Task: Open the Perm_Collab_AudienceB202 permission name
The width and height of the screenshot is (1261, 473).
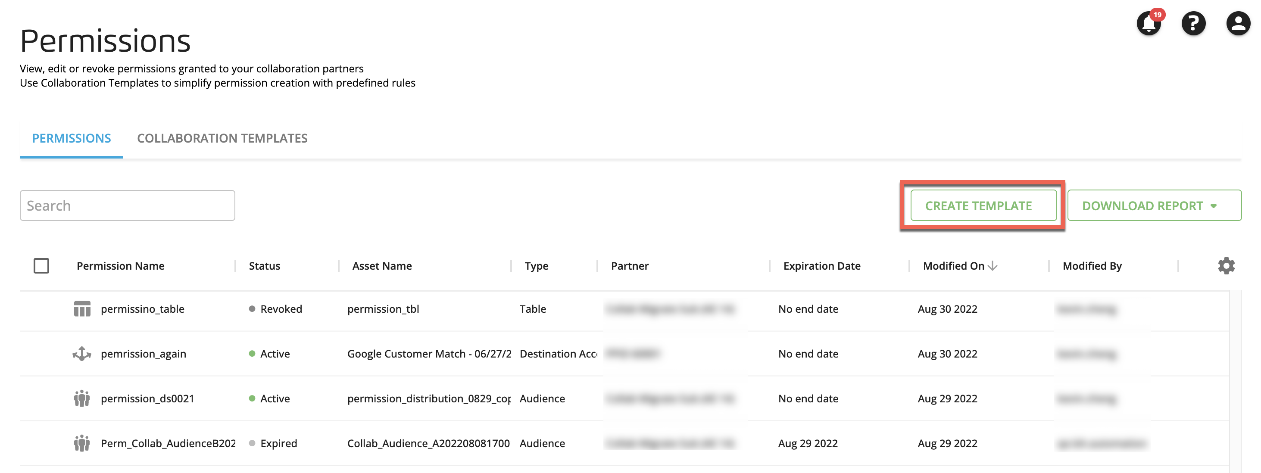Action: pos(168,443)
